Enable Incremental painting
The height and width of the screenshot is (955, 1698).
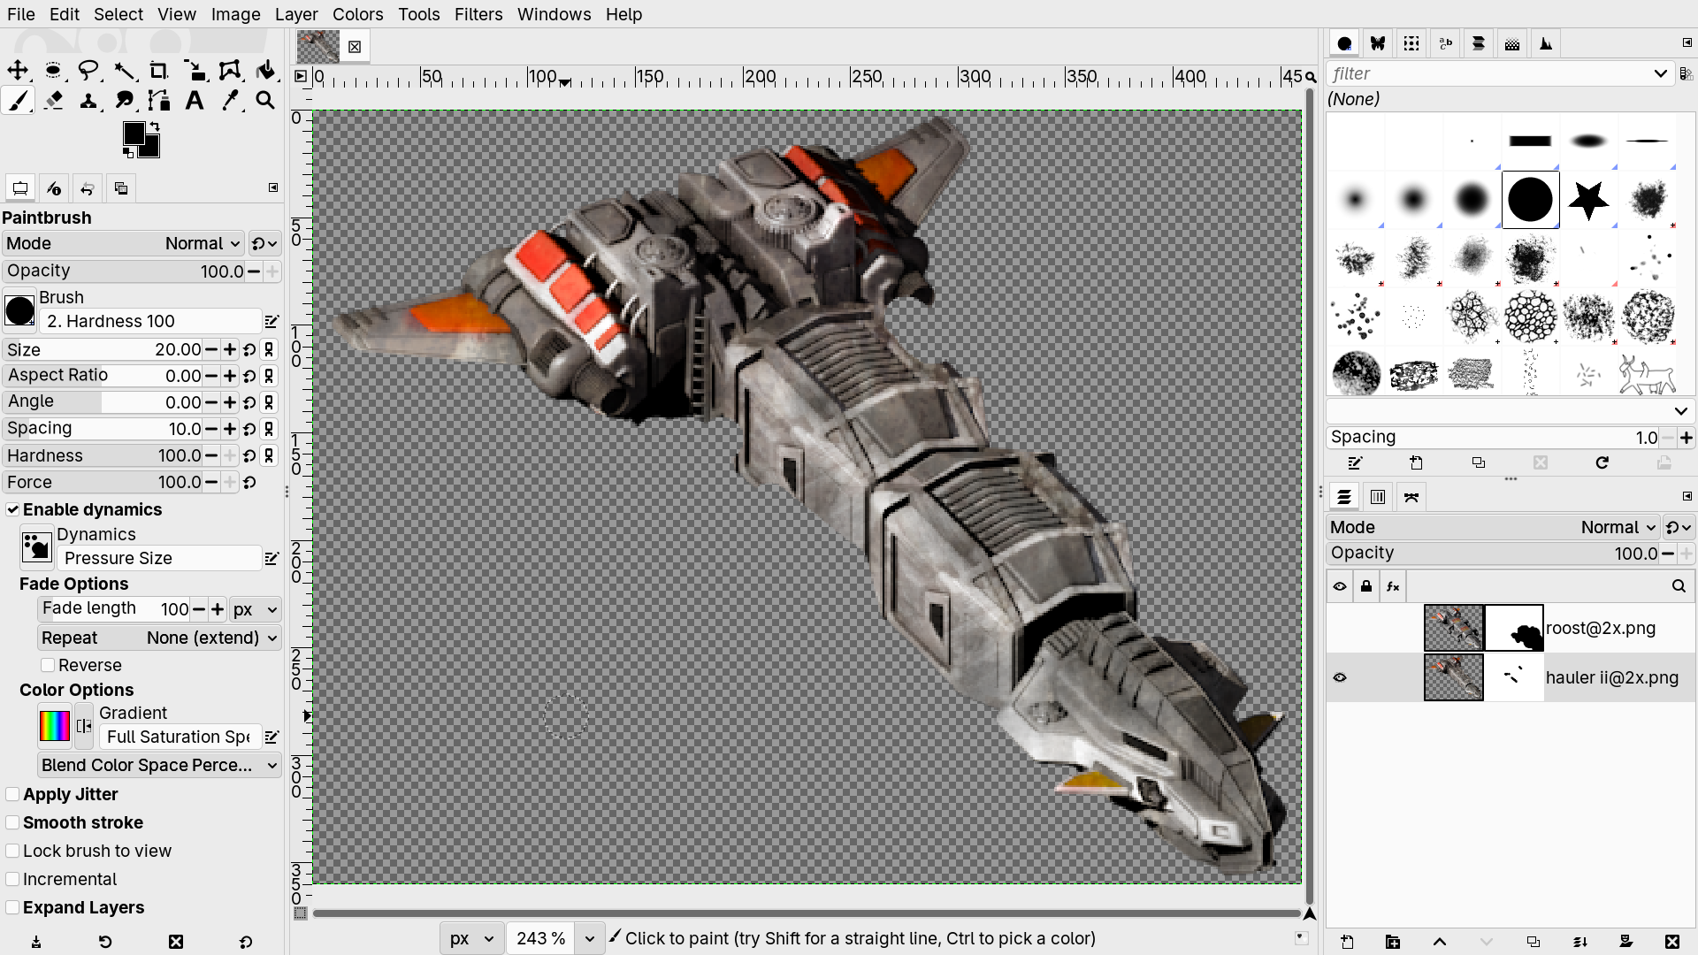tap(12, 879)
